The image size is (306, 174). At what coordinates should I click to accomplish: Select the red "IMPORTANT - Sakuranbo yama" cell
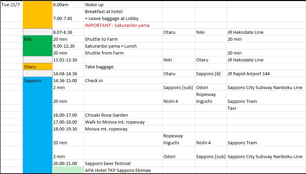pos(117,25)
